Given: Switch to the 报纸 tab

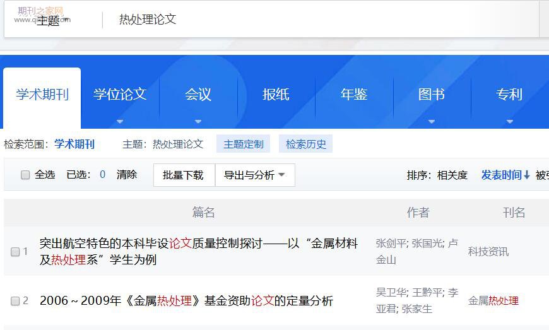Looking at the screenshot, I should tap(276, 95).
